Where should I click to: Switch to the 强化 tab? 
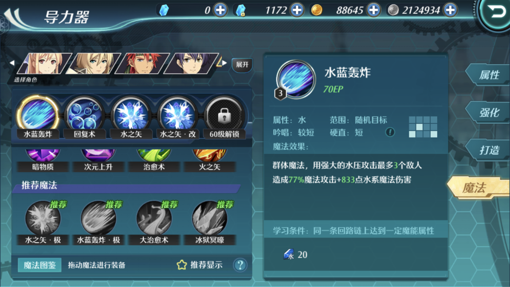(488, 113)
